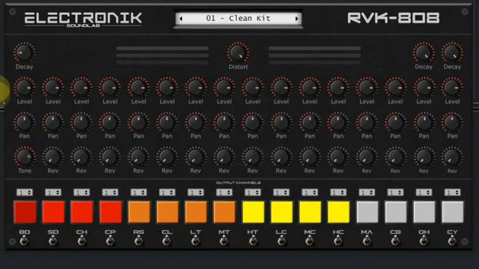Hit the MA grey pad
This screenshot has width=479, height=269.
[x=367, y=212]
